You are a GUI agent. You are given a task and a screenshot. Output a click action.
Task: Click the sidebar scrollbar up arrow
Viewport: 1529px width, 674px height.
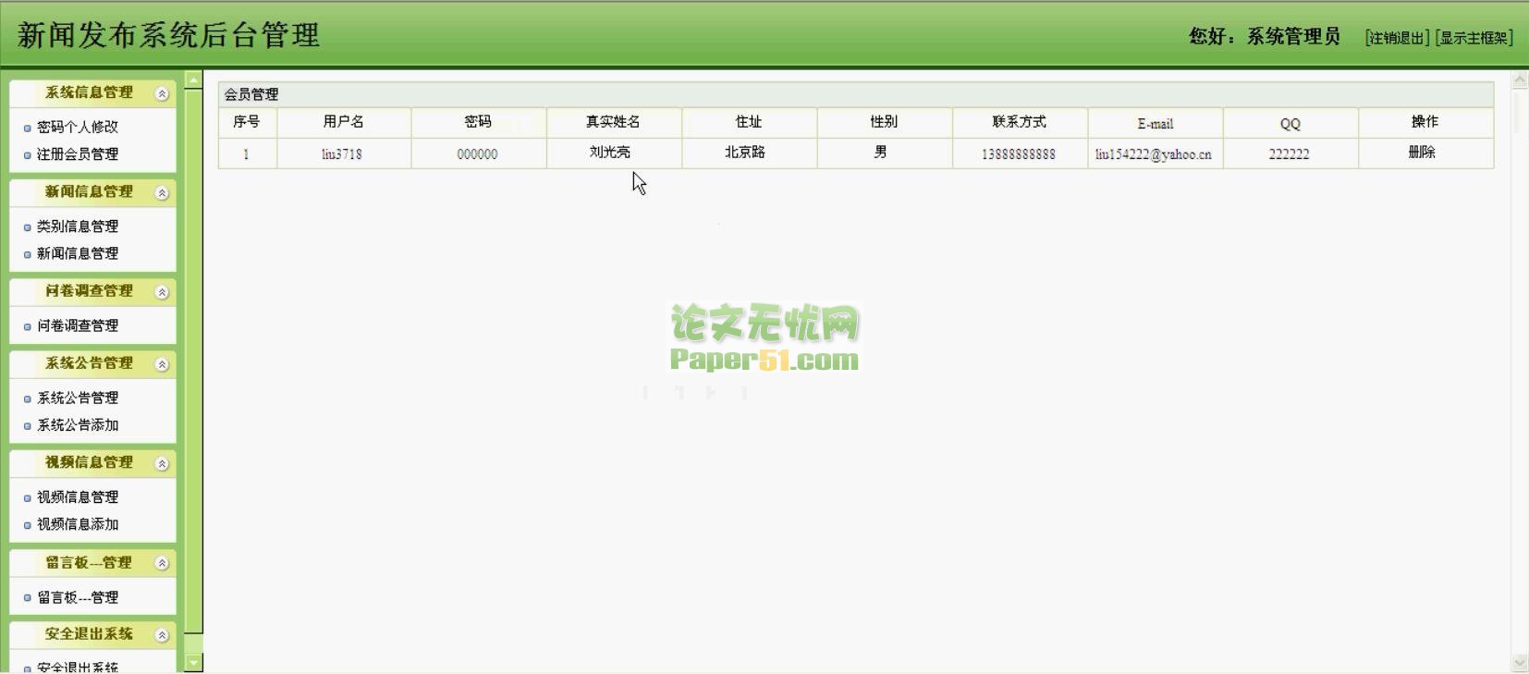coord(193,80)
